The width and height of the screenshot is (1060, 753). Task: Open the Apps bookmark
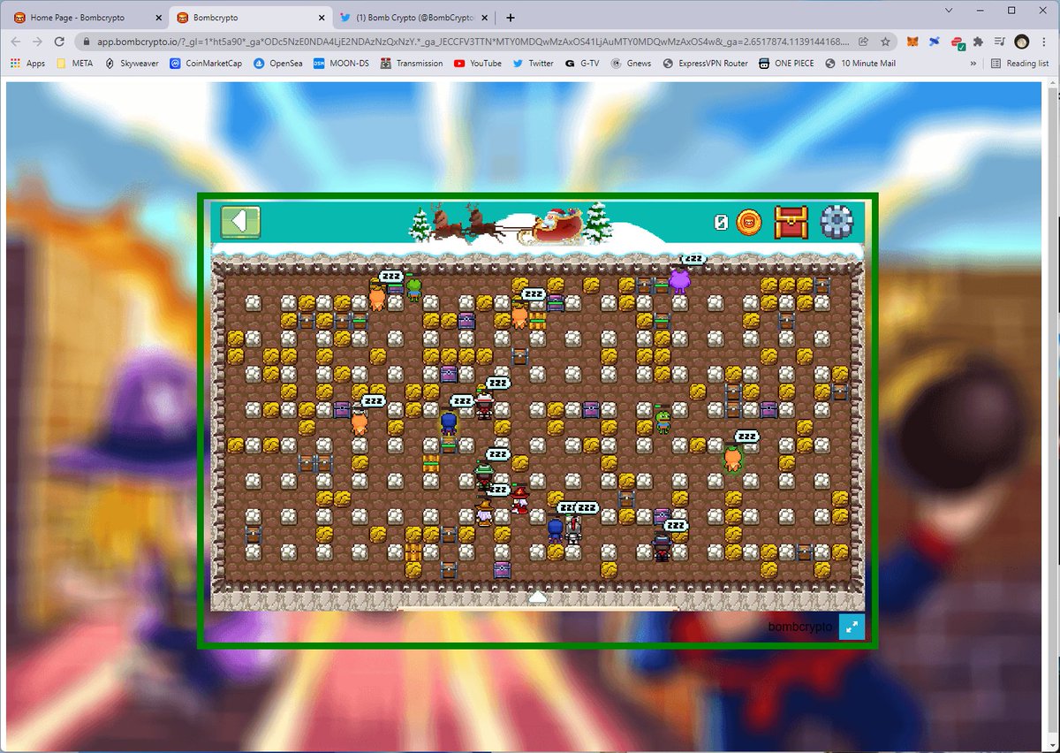point(28,64)
